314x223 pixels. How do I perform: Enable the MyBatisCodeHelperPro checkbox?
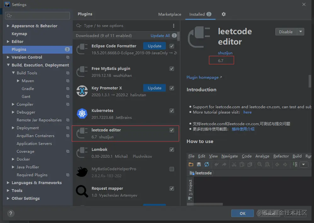[x=171, y=169]
